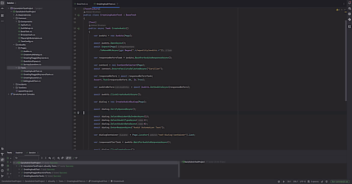
Task: Open the Structure tool window icon
Action: point(2,16)
